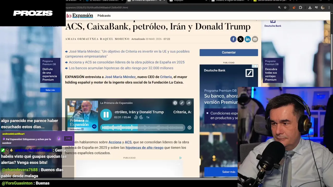Click author name Amaia Ormaetxea
The height and width of the screenshot is (187, 333).
pyautogui.click(x=82, y=39)
